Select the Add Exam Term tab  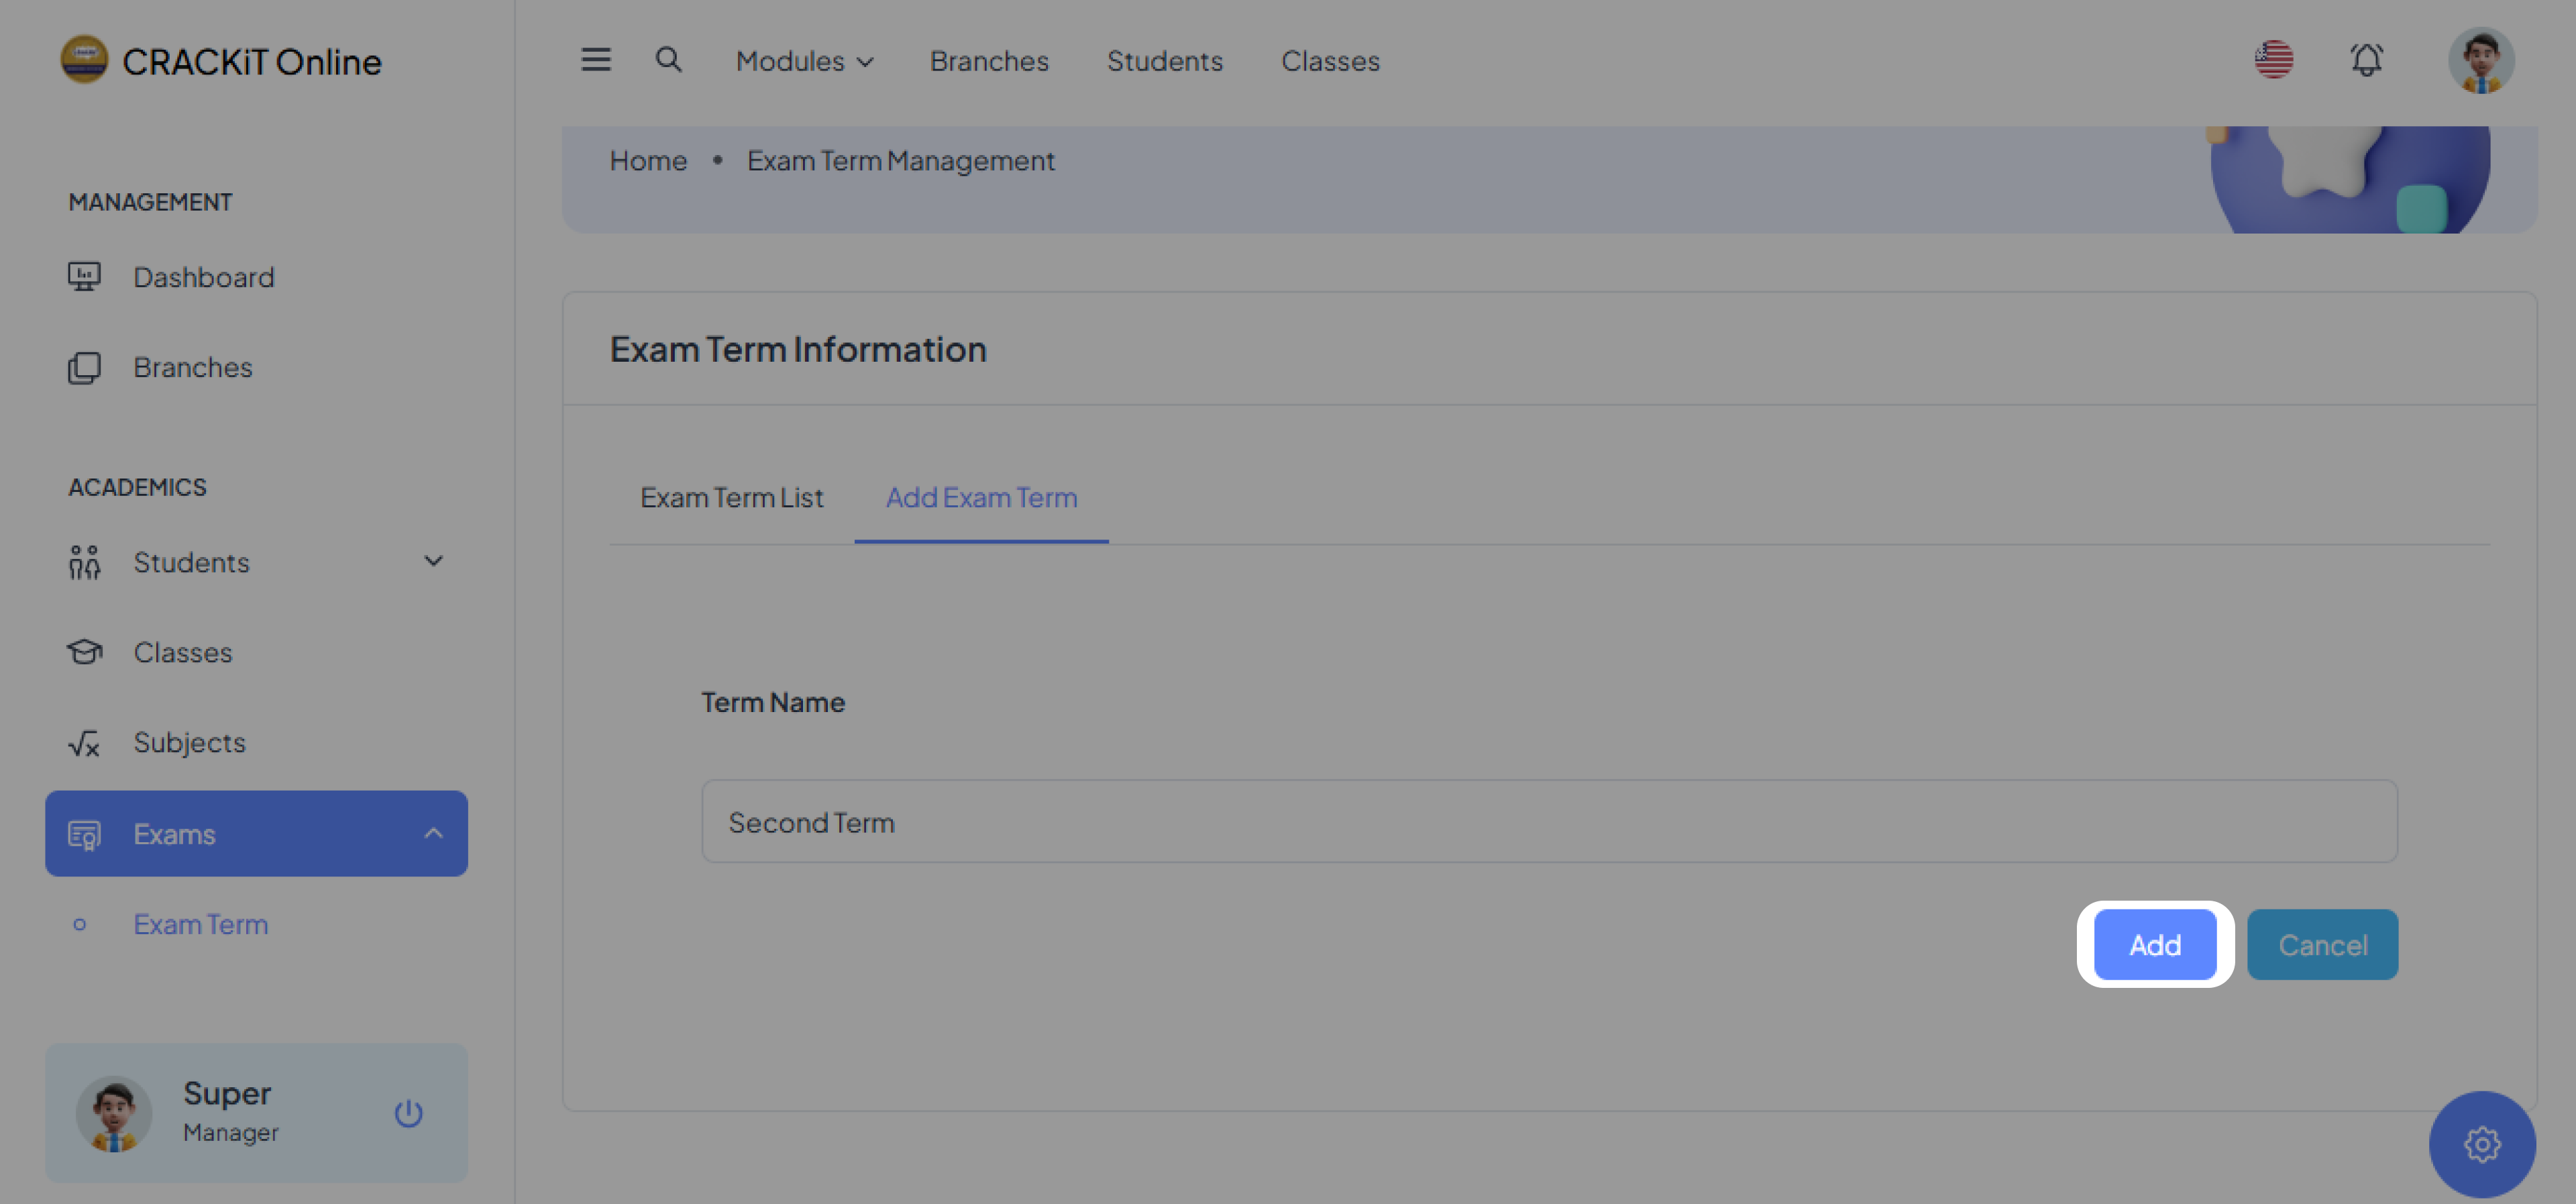[981, 497]
